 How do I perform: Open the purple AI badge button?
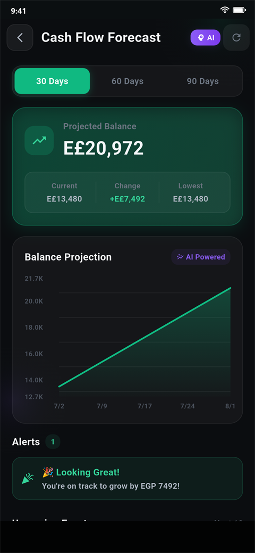pyautogui.click(x=206, y=37)
